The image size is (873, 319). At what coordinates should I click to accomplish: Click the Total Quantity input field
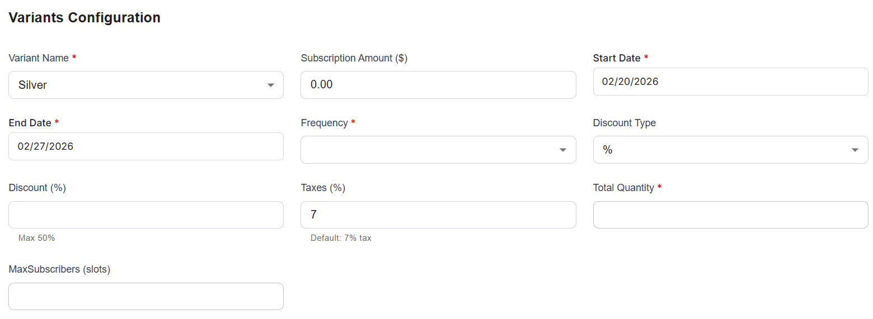[x=730, y=215]
